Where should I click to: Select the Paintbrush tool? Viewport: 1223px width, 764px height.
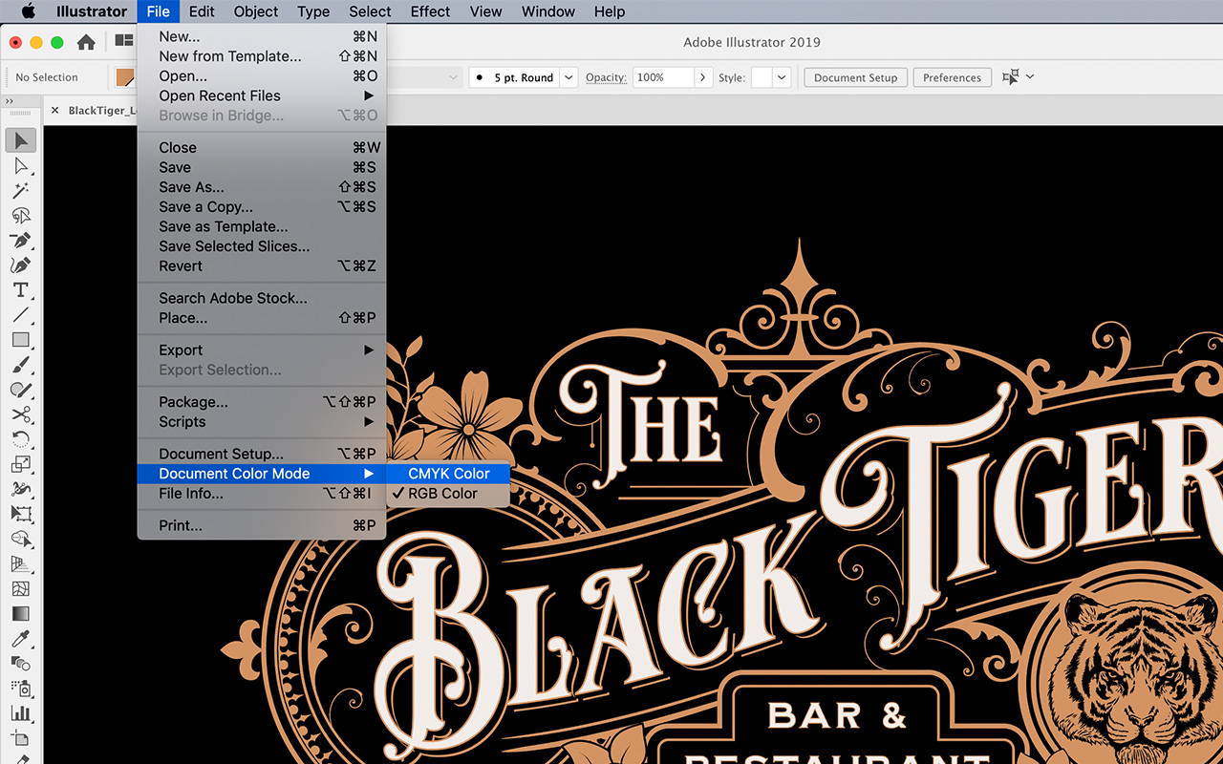tap(21, 365)
